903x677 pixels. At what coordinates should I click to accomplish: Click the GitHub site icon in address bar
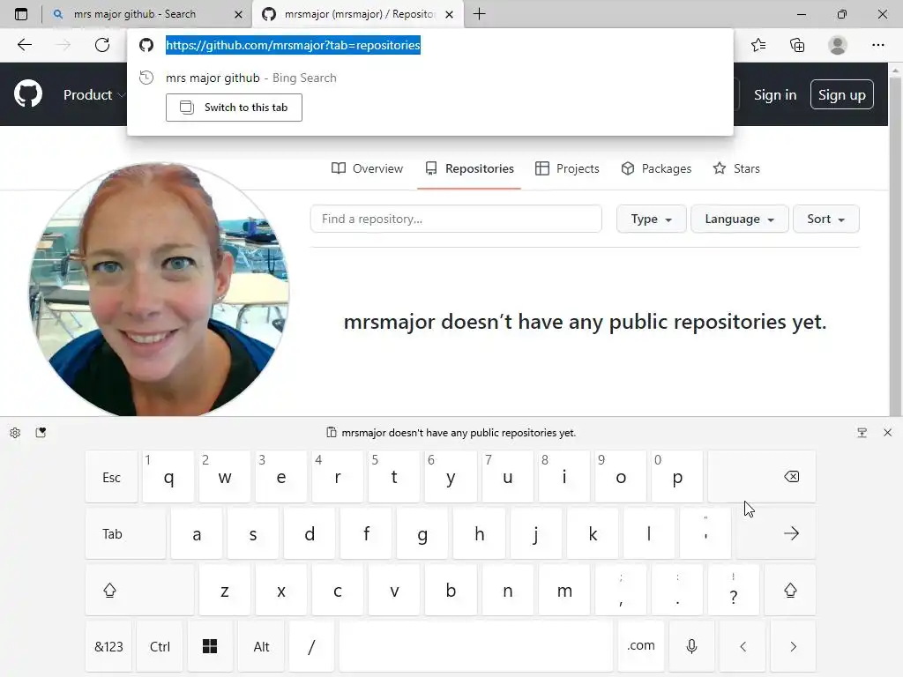point(146,45)
